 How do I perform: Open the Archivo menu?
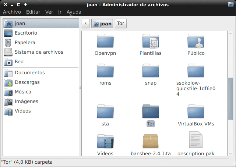[12, 12]
